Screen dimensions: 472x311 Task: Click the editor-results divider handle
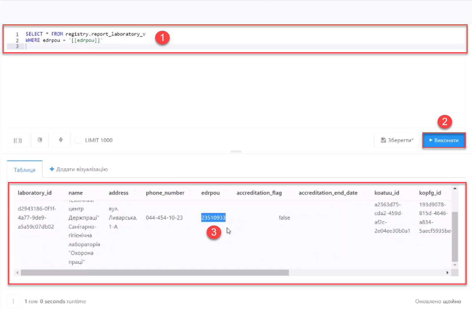(236, 152)
